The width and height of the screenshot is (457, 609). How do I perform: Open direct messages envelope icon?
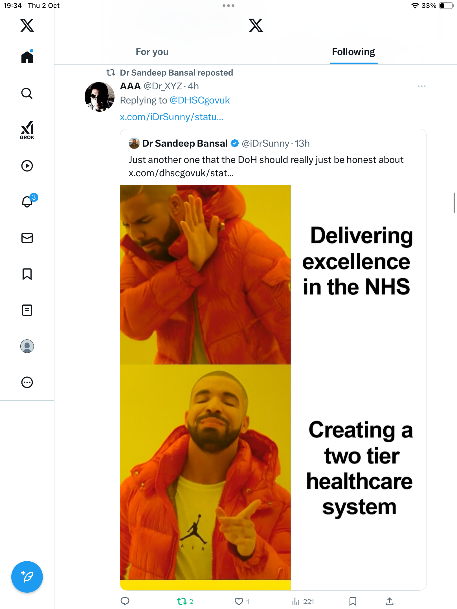[27, 238]
